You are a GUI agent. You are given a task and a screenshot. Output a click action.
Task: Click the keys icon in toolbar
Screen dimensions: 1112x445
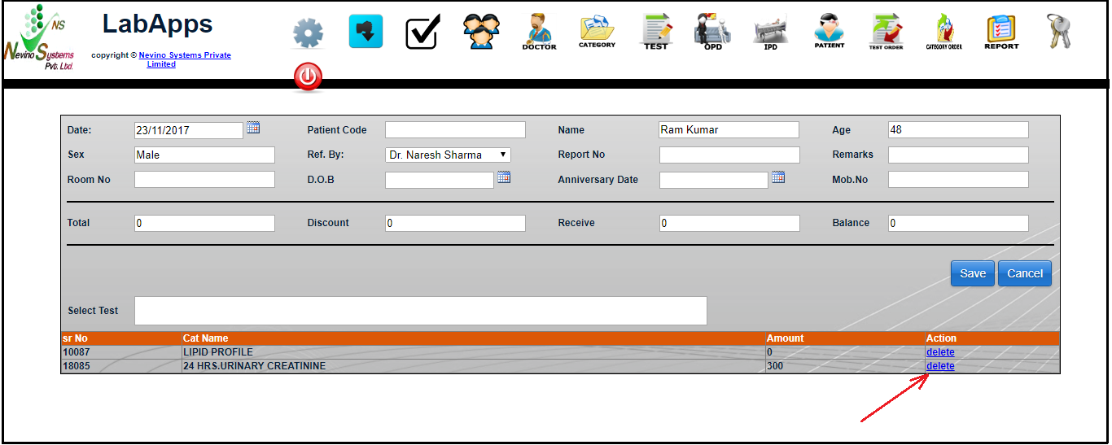(1059, 32)
